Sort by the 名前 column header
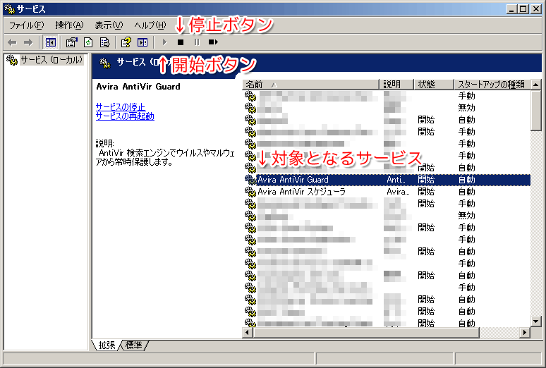Viewport: 546px width, 368px height. (x=310, y=85)
